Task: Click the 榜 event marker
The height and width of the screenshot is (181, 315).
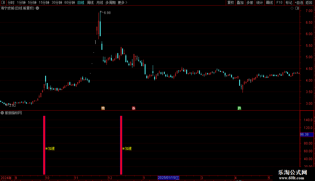Action: click(103, 108)
